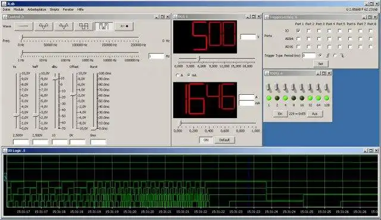The height and width of the screenshot is (220, 381).
Task: Click the Default button
Action: 224,140
